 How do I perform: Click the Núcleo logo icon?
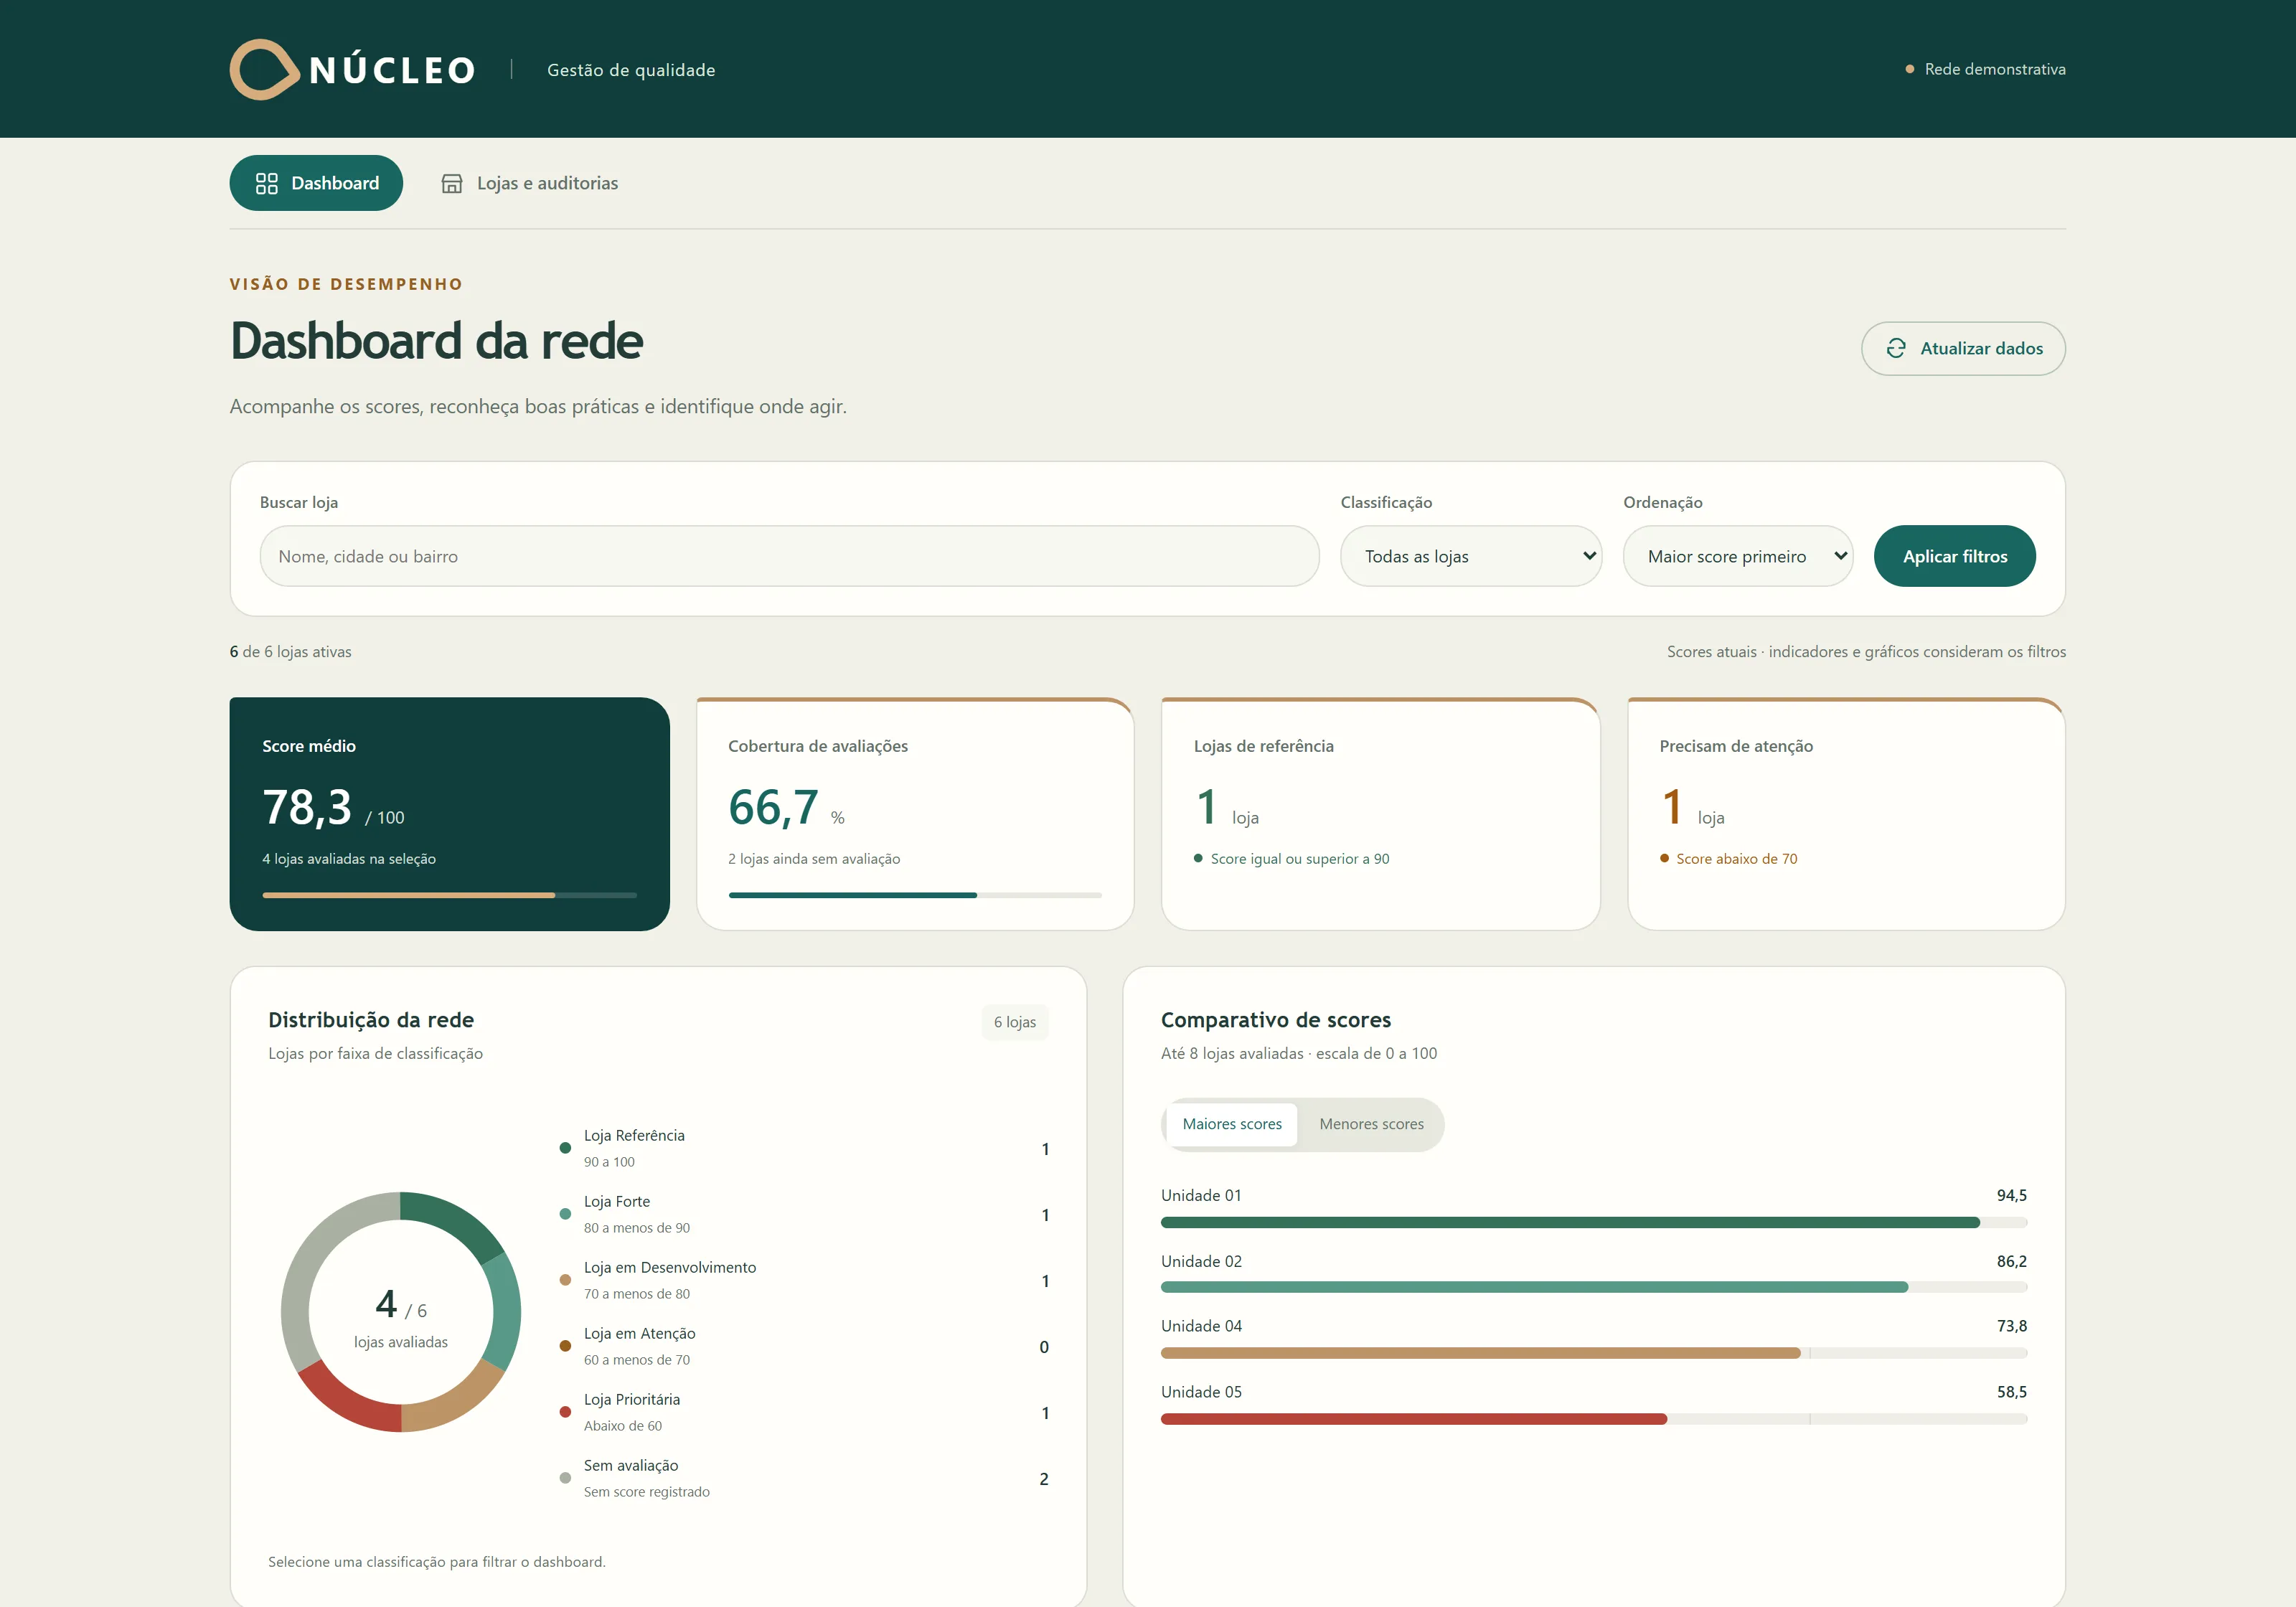click(x=265, y=69)
